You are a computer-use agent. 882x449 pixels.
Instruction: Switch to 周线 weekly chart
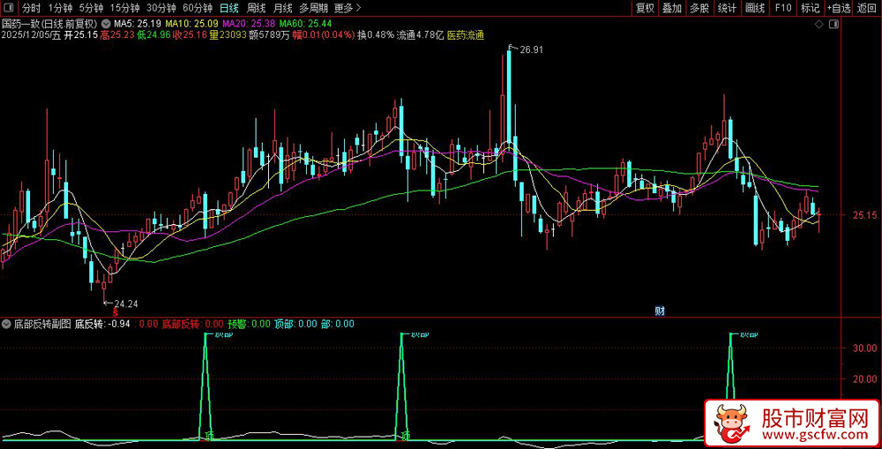pyautogui.click(x=256, y=8)
